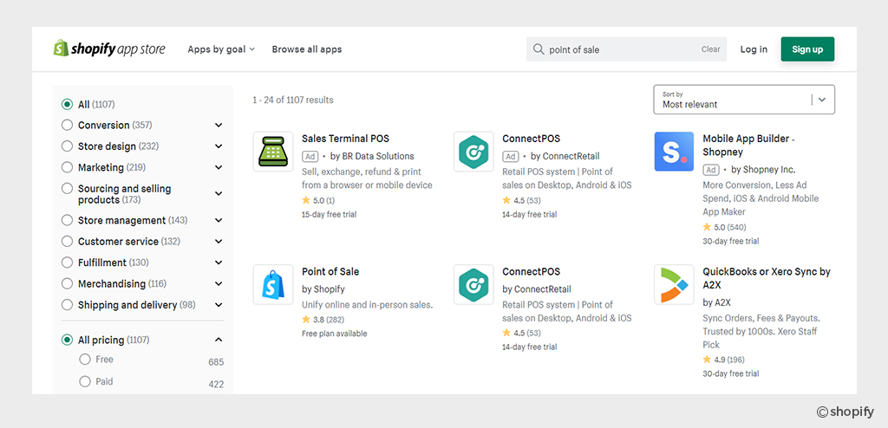Click the Paid count '422'

[x=216, y=385]
